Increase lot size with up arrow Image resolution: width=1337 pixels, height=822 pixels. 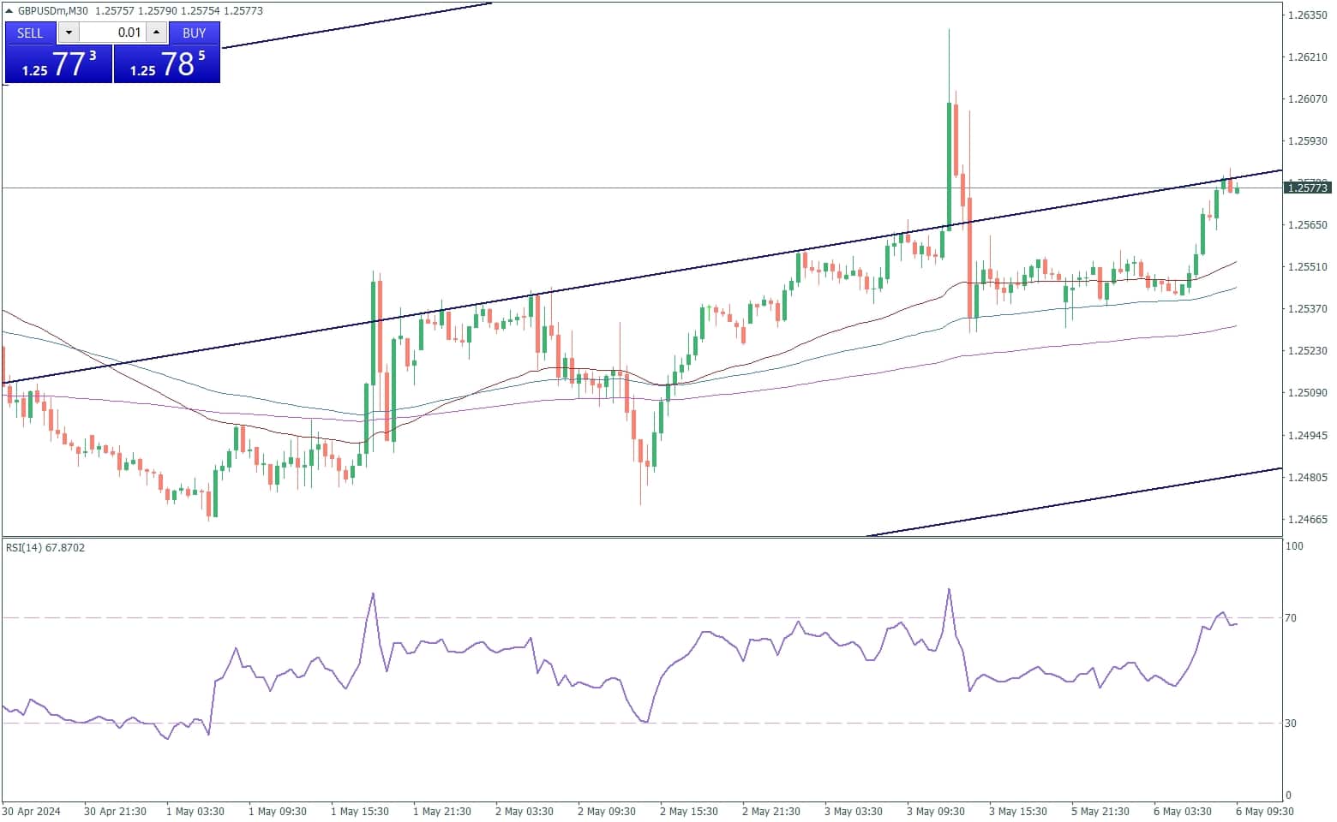[156, 33]
